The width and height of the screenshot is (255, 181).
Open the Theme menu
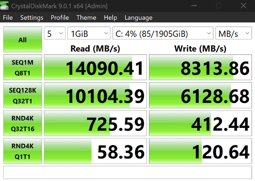(x=86, y=18)
